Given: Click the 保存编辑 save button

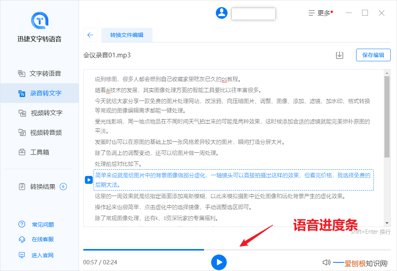Looking at the screenshot, I should (373, 55).
